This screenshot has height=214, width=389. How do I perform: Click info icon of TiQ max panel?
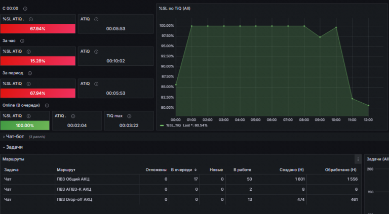tap(129, 116)
